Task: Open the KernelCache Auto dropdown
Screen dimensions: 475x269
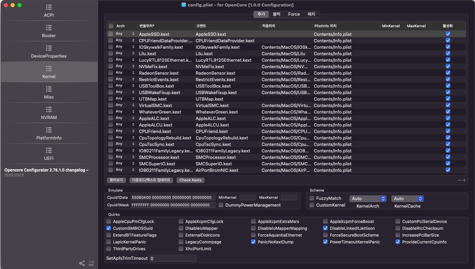Action: click(407, 198)
